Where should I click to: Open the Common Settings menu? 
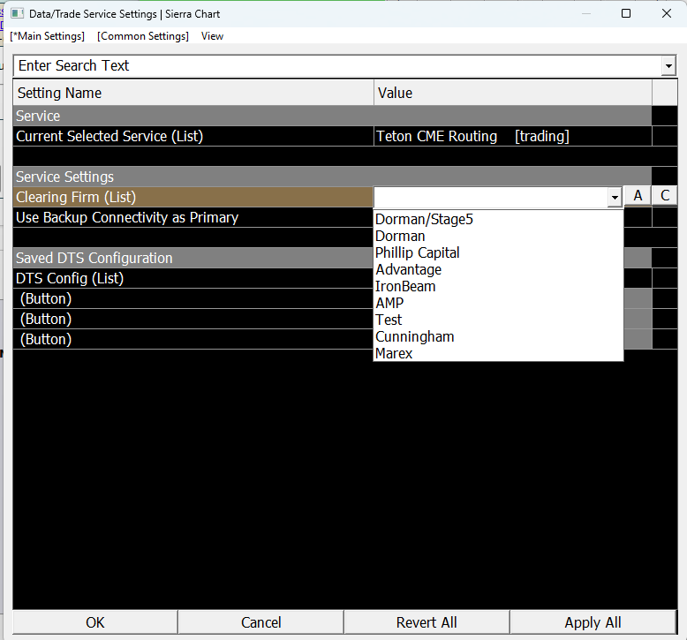coord(143,36)
